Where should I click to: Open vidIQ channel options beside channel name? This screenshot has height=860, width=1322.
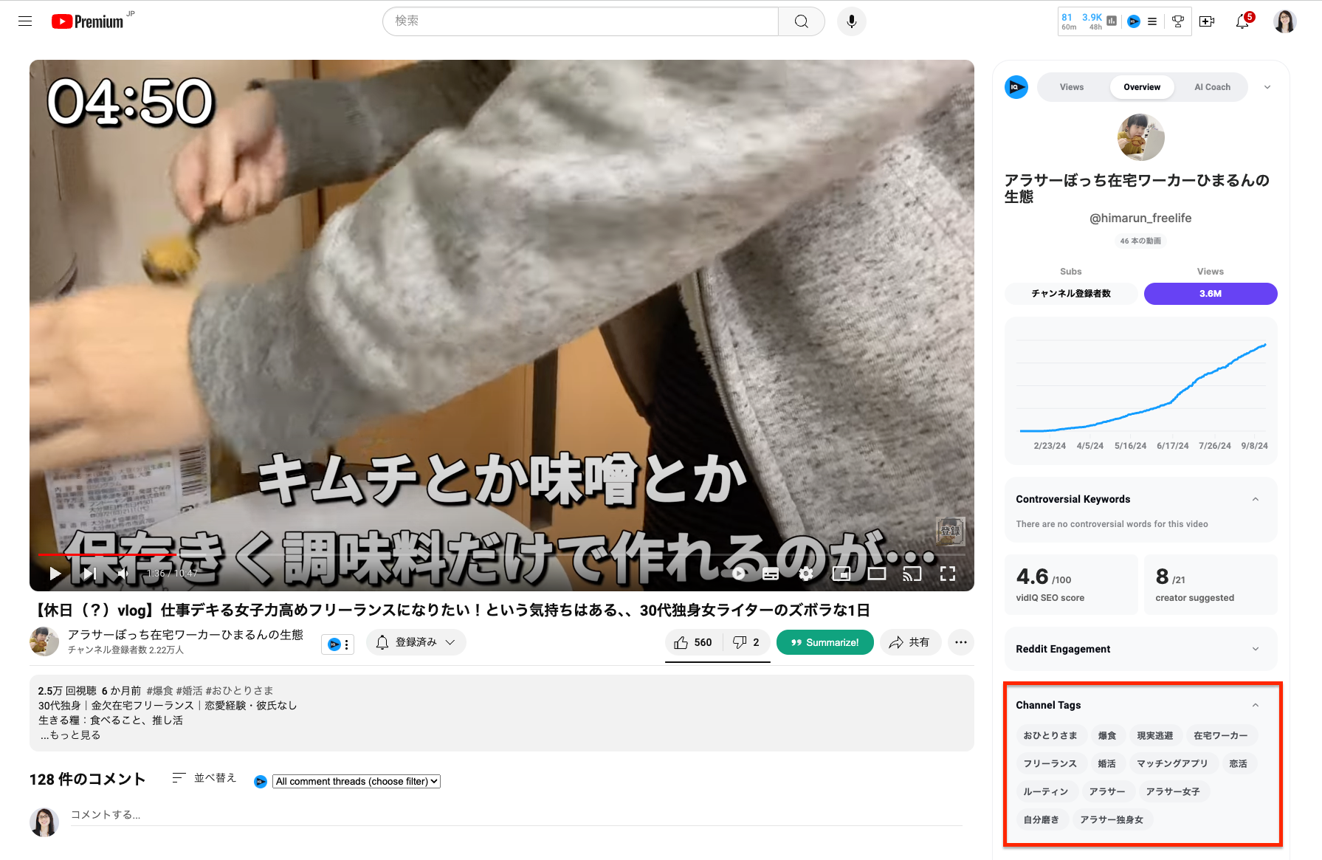(x=338, y=644)
